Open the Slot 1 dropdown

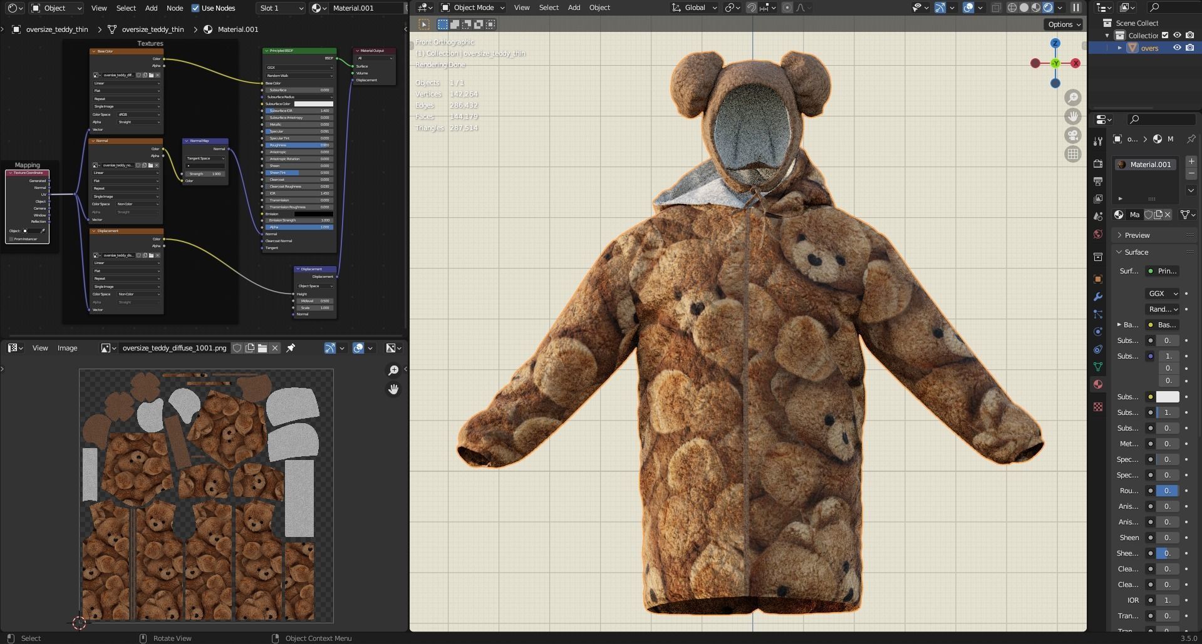281,8
